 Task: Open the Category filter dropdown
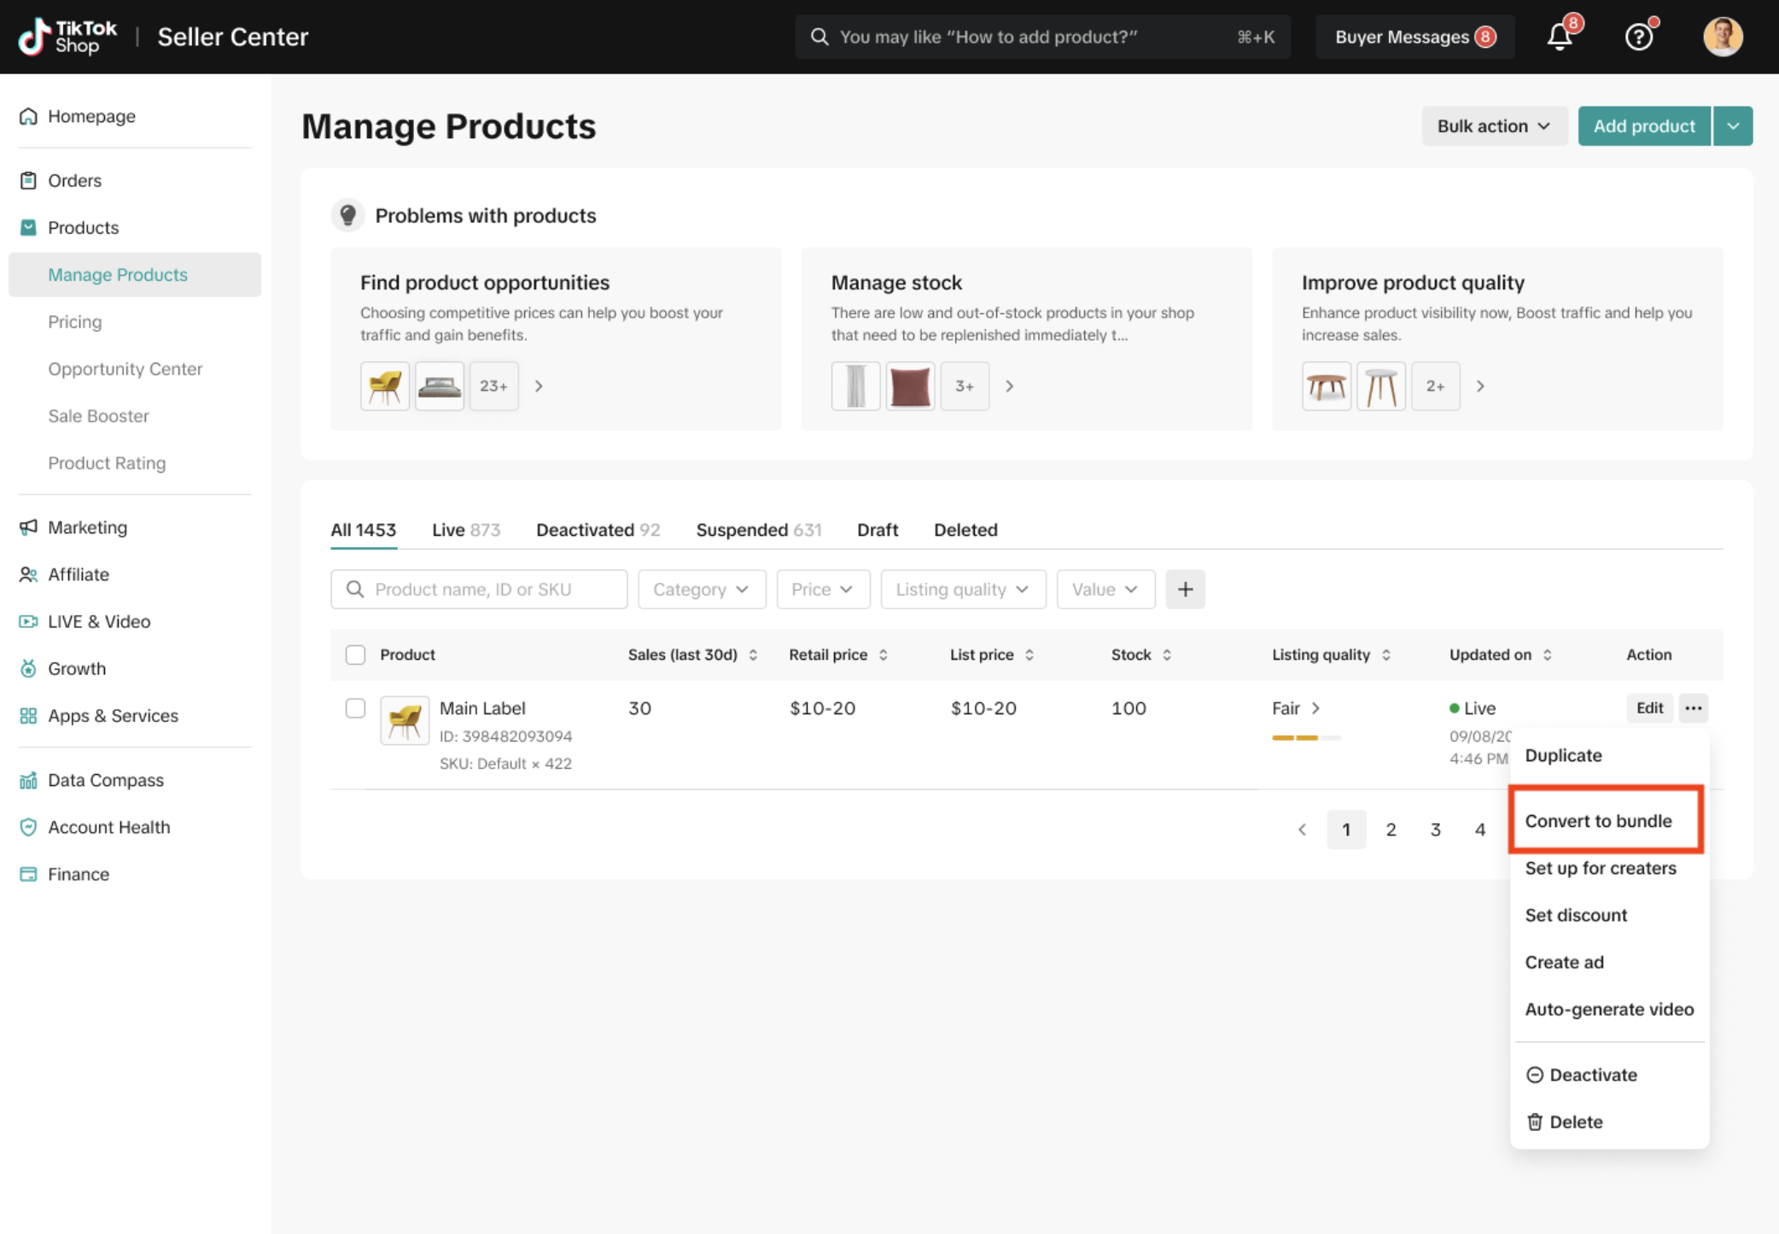click(x=701, y=589)
